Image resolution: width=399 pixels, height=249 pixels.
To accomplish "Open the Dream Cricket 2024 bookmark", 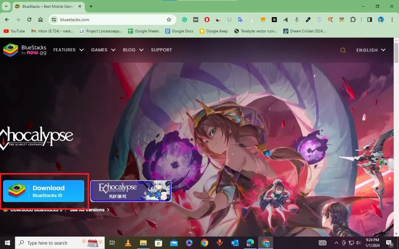I will click(x=305, y=31).
